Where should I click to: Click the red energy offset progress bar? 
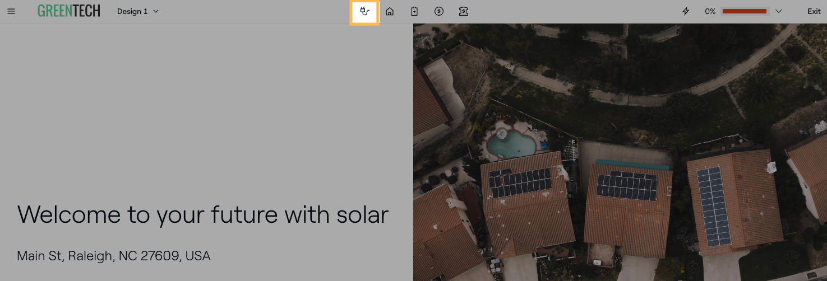744,11
